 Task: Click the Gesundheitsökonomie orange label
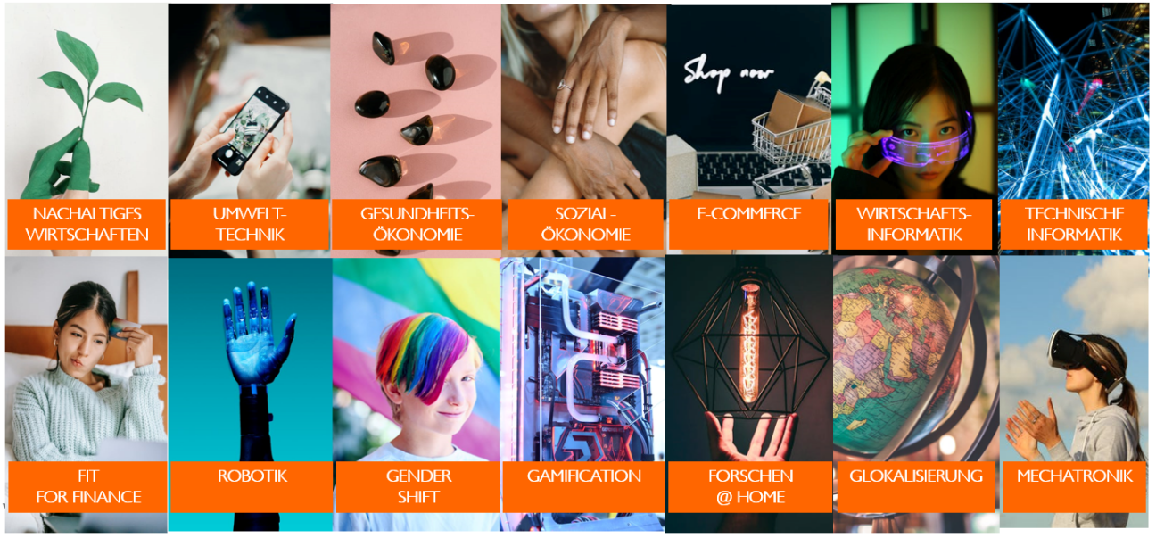417,224
